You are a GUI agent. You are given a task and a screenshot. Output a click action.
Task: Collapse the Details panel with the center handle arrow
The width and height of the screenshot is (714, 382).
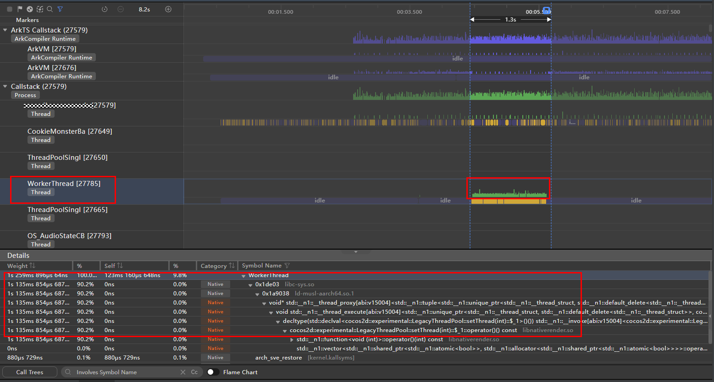pos(356,251)
